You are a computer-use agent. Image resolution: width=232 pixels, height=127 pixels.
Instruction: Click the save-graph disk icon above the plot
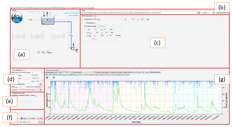[47, 77]
